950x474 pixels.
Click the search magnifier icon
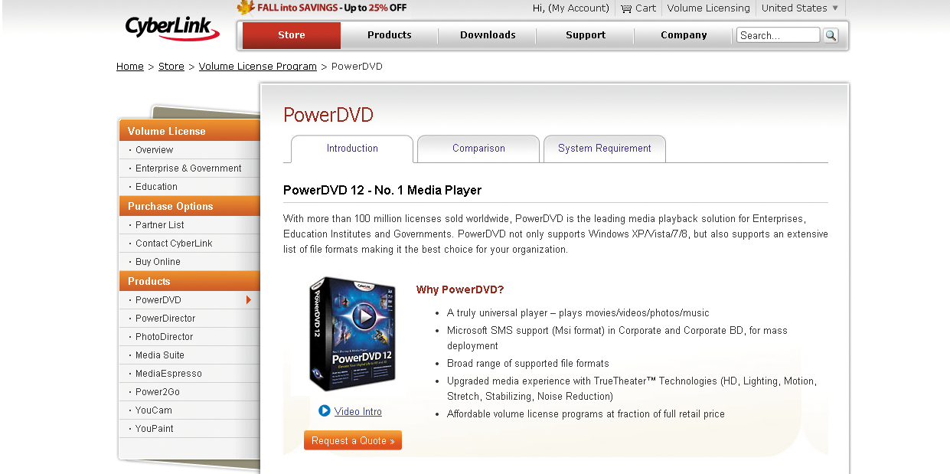point(831,35)
